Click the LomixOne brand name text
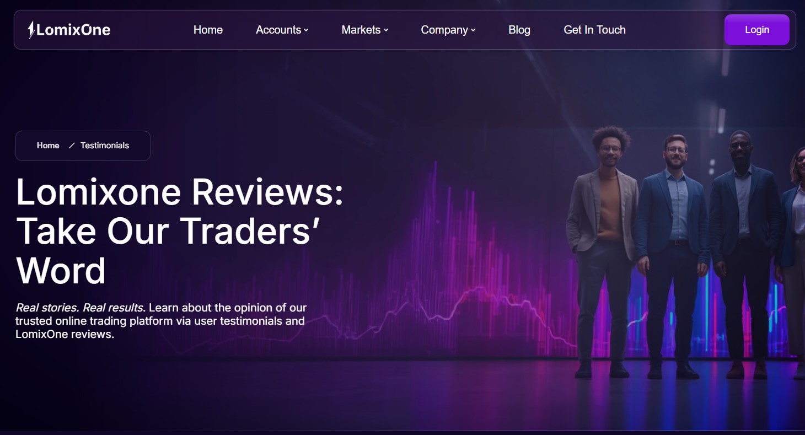 click(x=73, y=30)
